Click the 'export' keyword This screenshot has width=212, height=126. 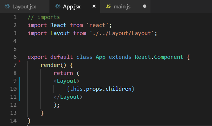click(x=37, y=57)
